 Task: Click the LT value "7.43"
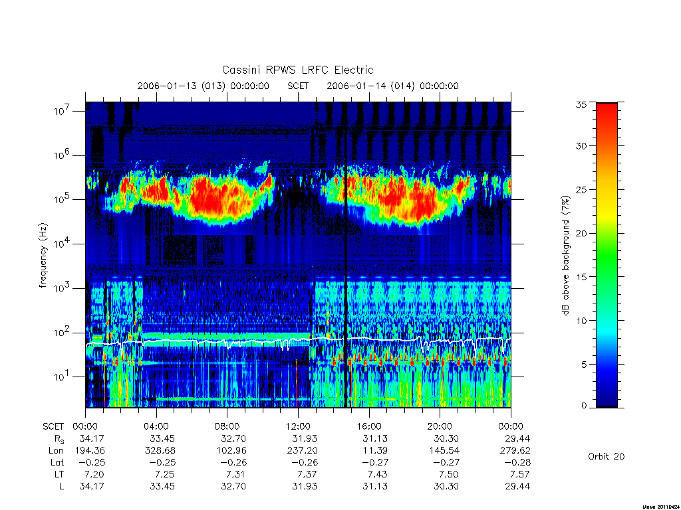(378, 474)
